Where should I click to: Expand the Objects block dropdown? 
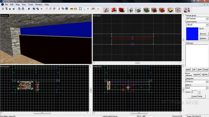pyautogui.click(x=207, y=88)
